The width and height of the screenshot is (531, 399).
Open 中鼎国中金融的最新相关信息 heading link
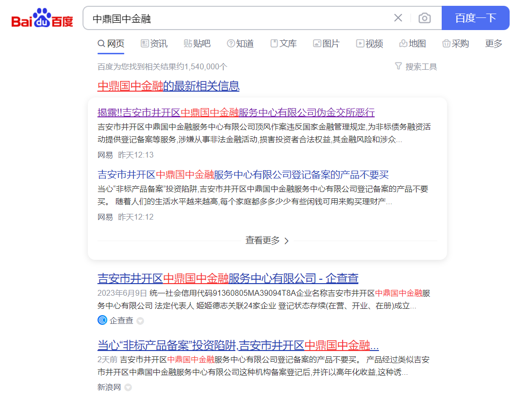(168, 86)
